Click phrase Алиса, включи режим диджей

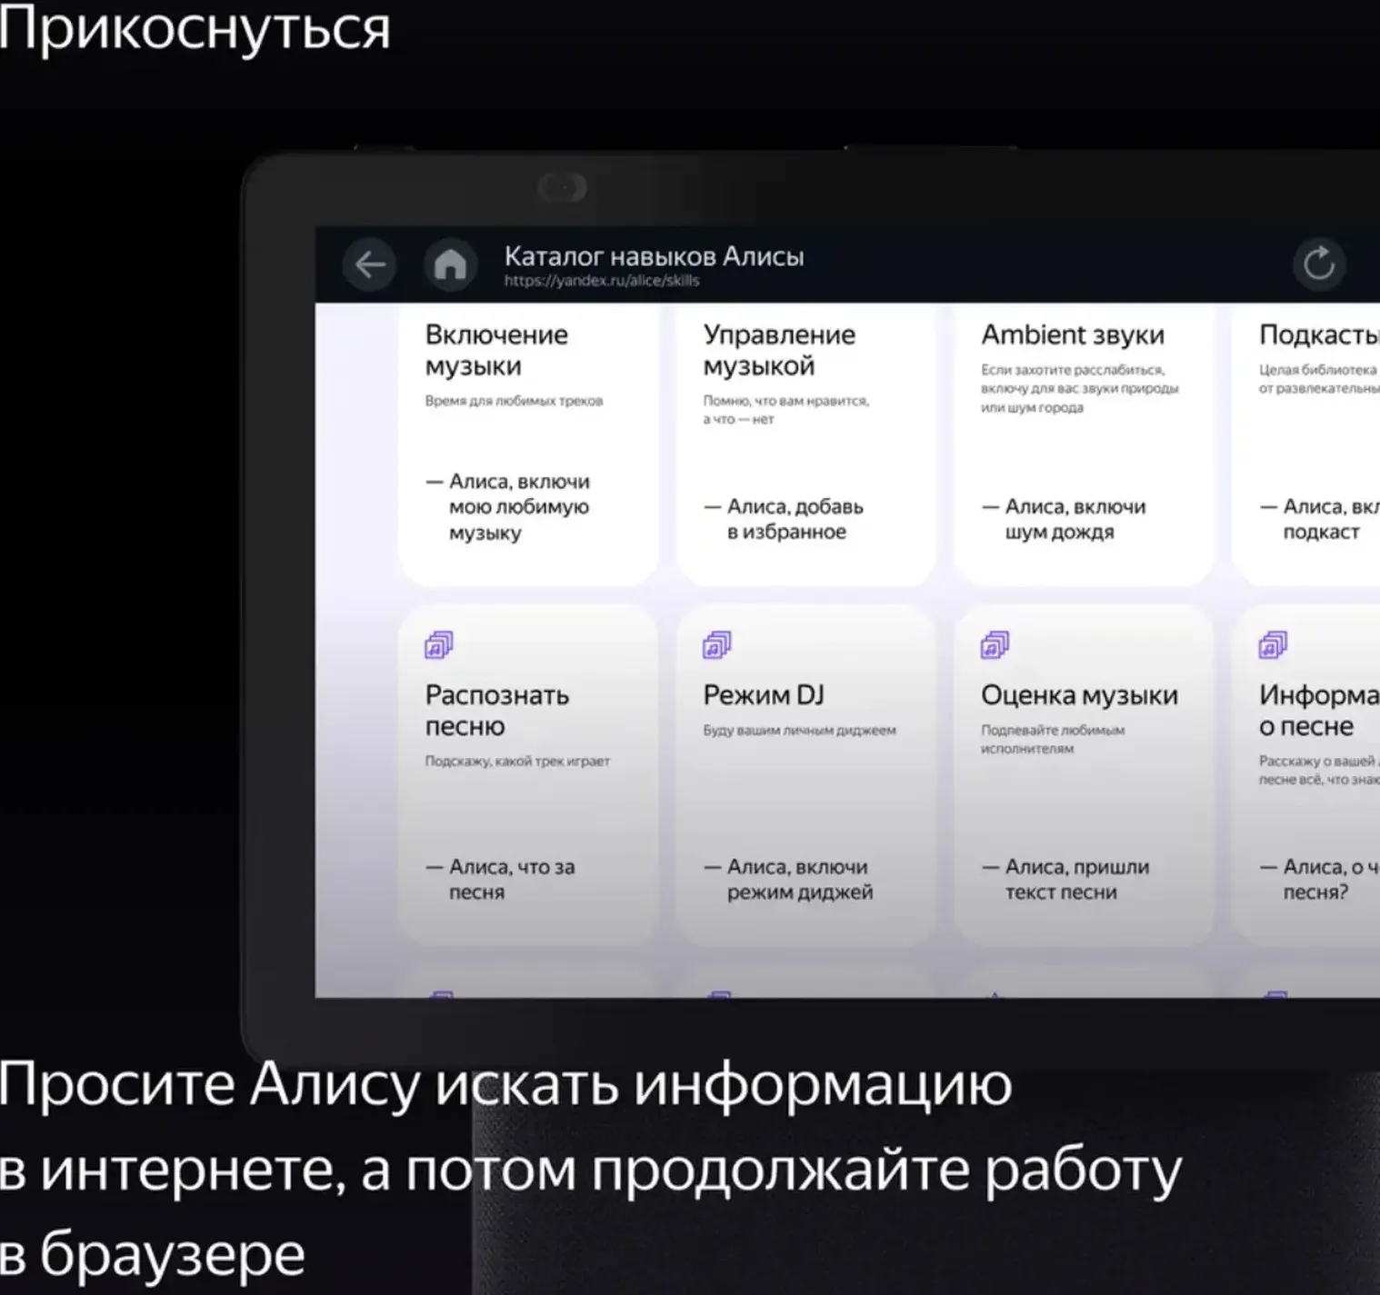click(x=788, y=879)
